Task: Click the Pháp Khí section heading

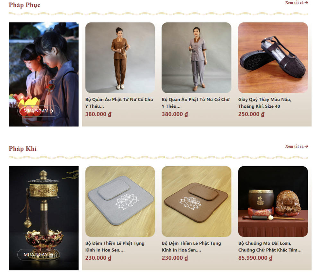Action: tap(22, 149)
